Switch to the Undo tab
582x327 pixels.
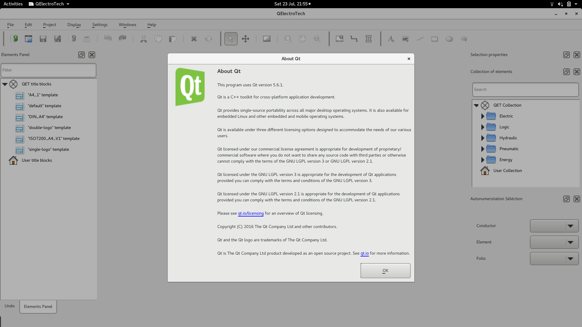(10, 306)
